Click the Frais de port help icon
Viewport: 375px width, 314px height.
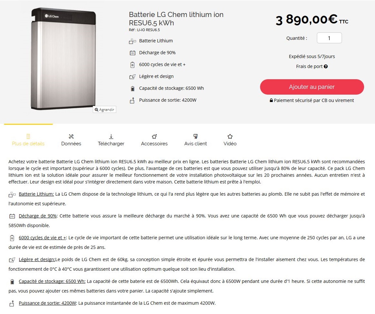click(326, 66)
